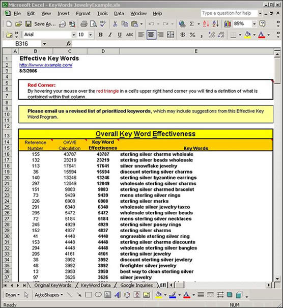Click the Merge and Center icon
The height and width of the screenshot is (308, 283).
pos(171,35)
